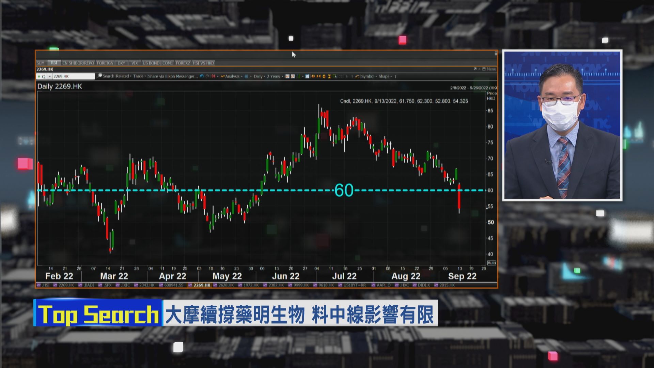Open the hamburger menu icon beside Menu
This screenshot has height=368, width=654.
pyautogui.click(x=495, y=53)
